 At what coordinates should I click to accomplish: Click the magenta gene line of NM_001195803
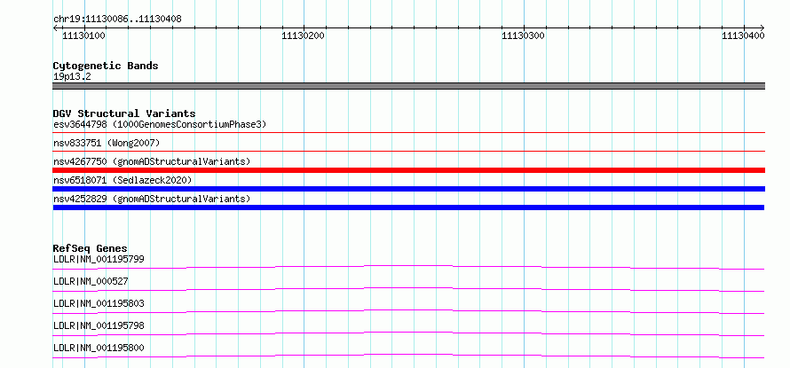coord(408,309)
